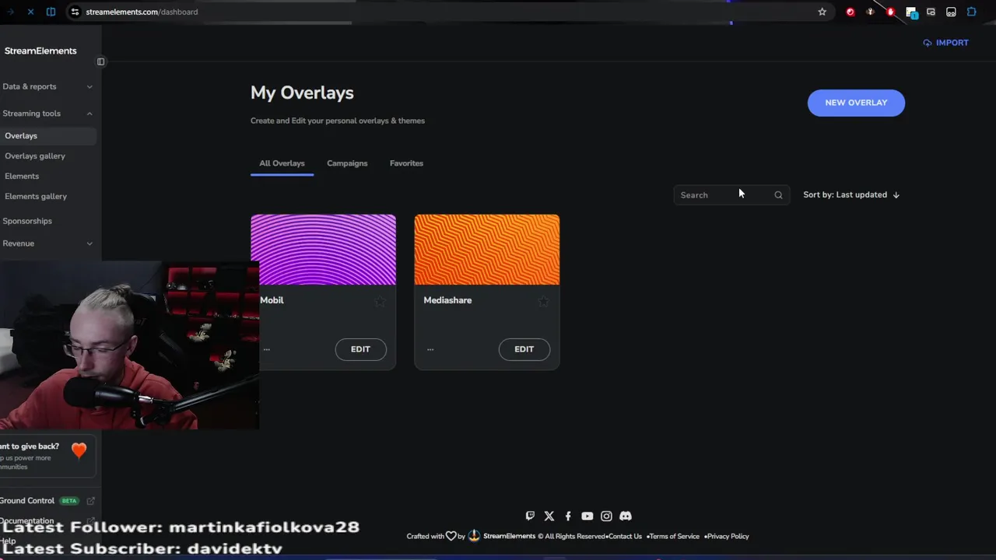
Task: Switch to Campaigns tab
Action: point(347,163)
